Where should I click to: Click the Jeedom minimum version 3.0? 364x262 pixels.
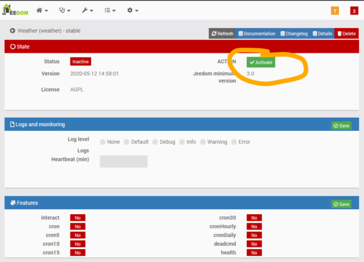250,73
